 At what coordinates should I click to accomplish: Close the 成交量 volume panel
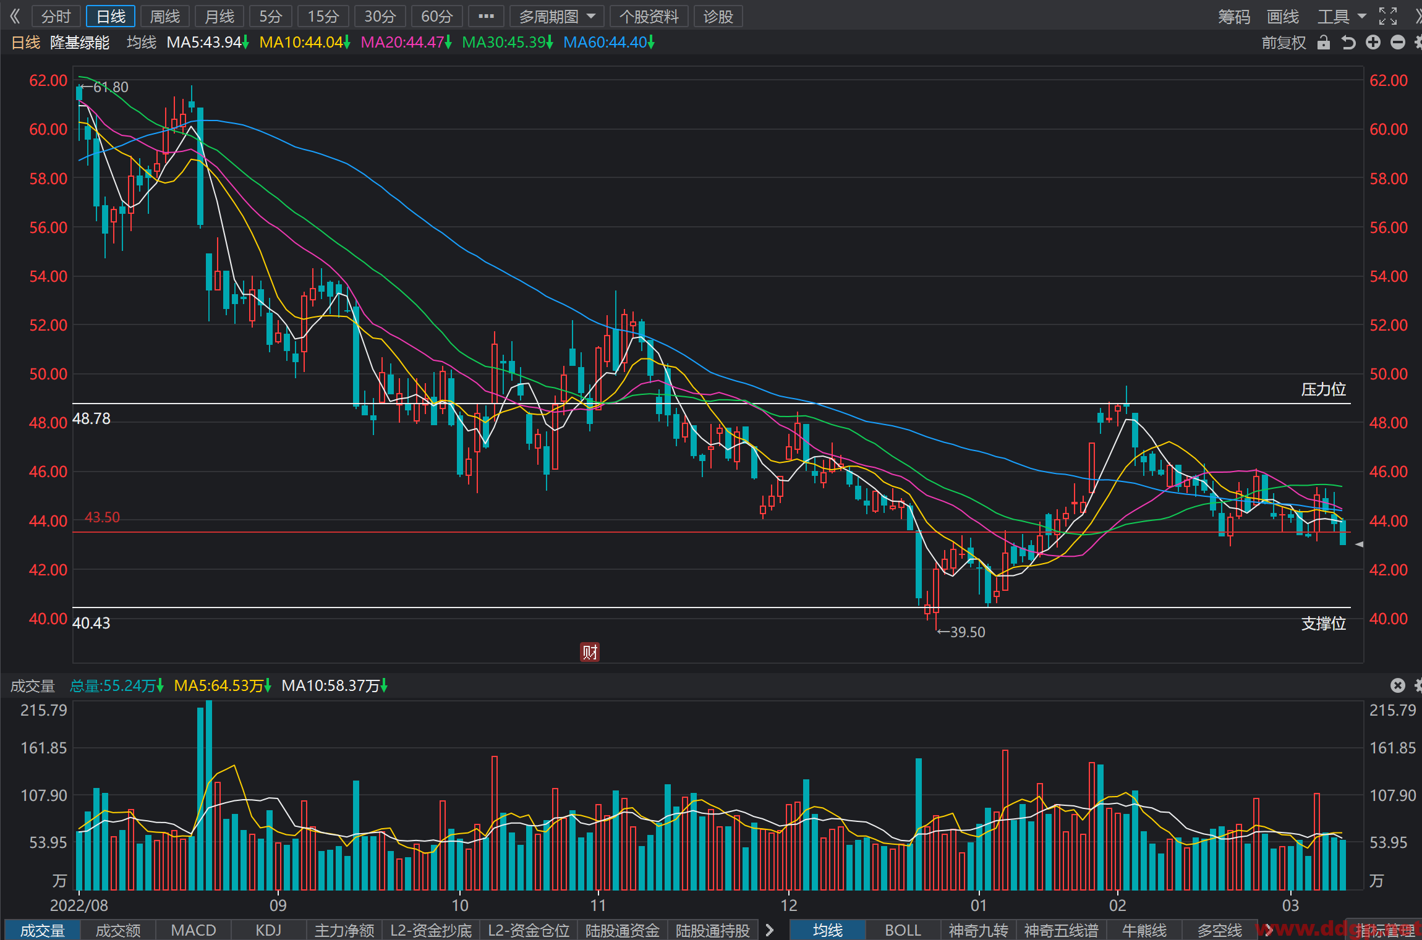point(1397,685)
